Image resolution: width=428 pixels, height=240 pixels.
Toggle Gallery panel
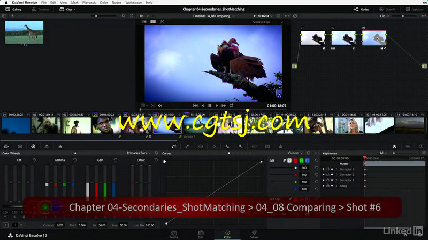pyautogui.click(x=13, y=9)
